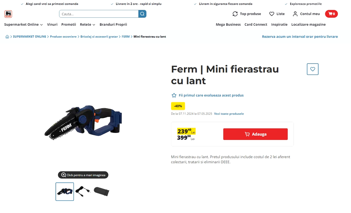Open Top produse refresh icon
351x213 pixels.
pos(235,14)
